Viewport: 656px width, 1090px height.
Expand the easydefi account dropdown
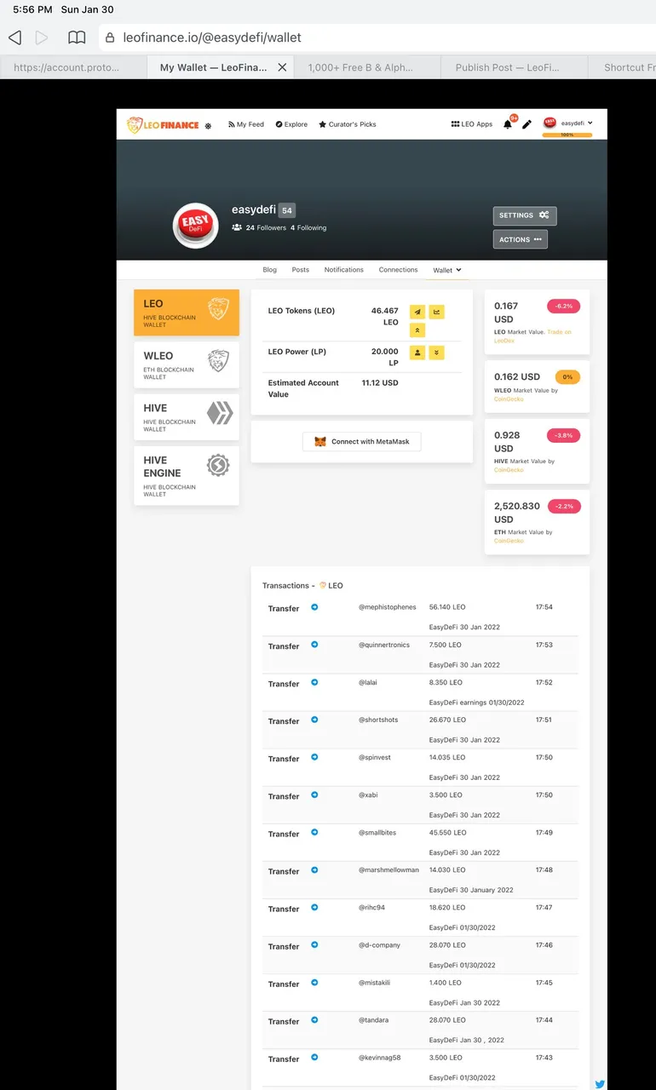[x=568, y=123]
